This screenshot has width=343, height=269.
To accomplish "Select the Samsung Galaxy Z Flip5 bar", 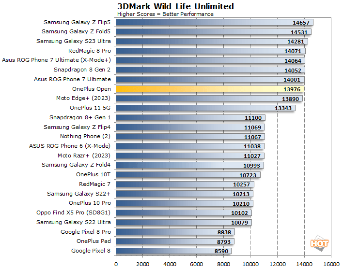I will click(214, 22).
